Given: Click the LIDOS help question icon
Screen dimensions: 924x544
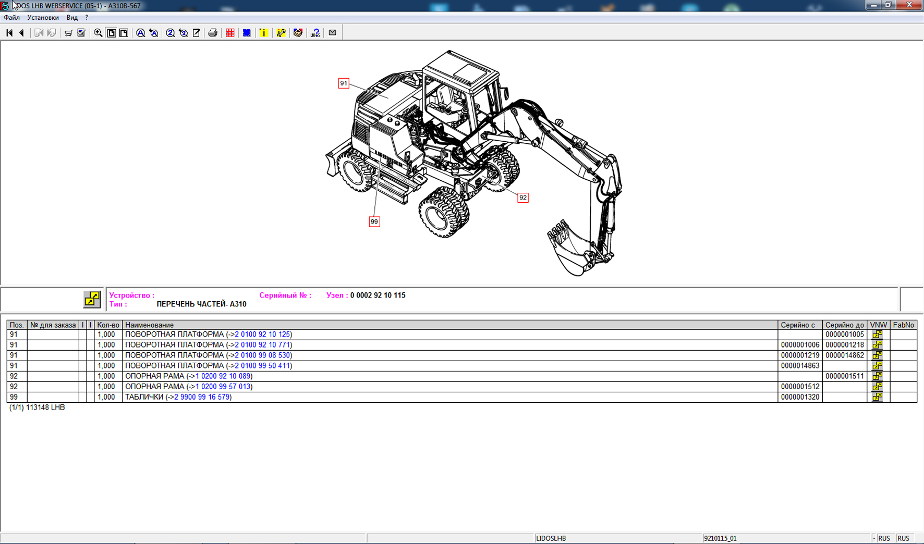Looking at the screenshot, I should click(315, 33).
